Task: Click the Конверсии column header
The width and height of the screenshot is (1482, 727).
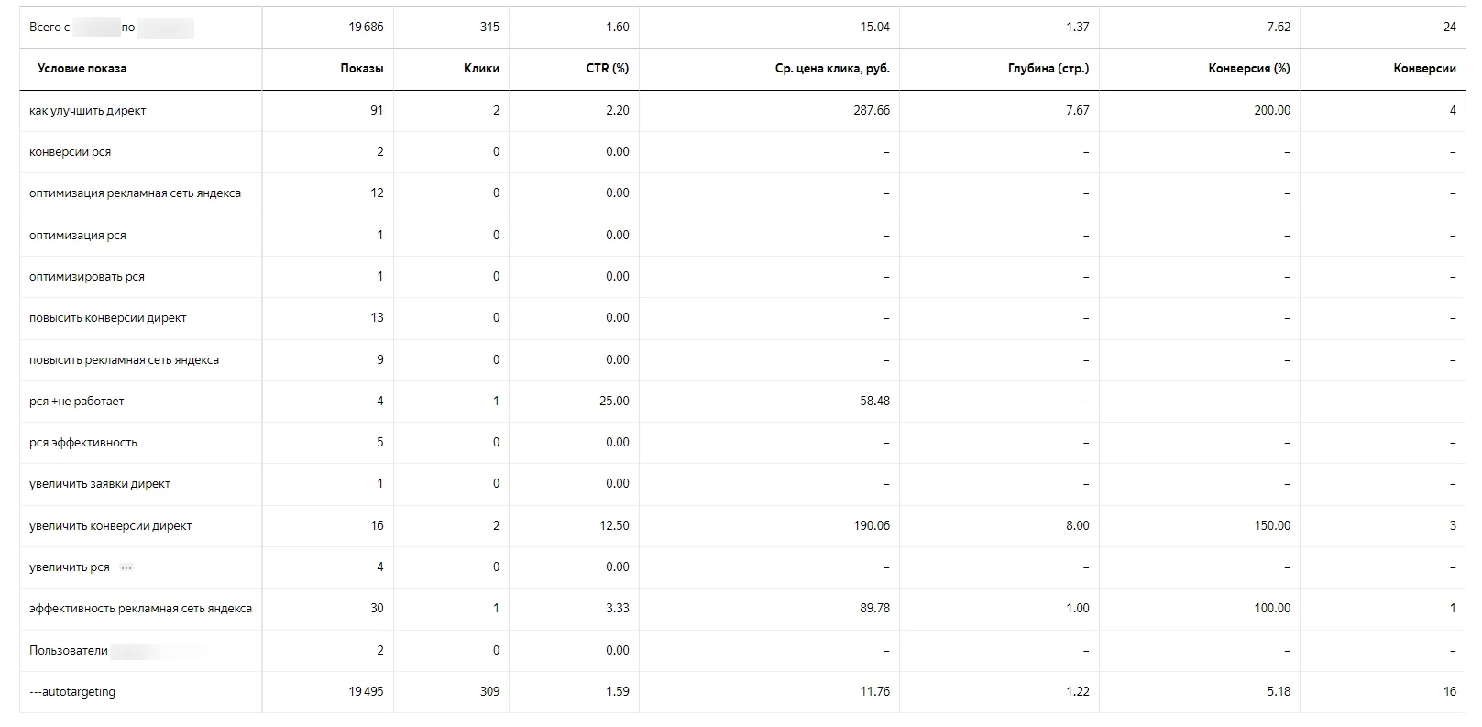Action: [x=1424, y=69]
